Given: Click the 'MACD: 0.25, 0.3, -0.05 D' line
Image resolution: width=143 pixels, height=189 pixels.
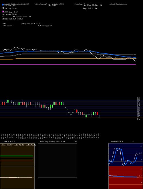Looking at the screenshot, I should (x=13, y=19).
